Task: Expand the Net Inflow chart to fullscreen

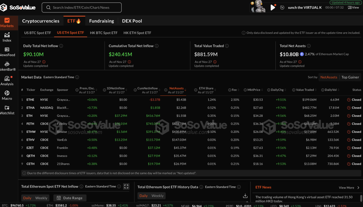Action: coord(126,186)
